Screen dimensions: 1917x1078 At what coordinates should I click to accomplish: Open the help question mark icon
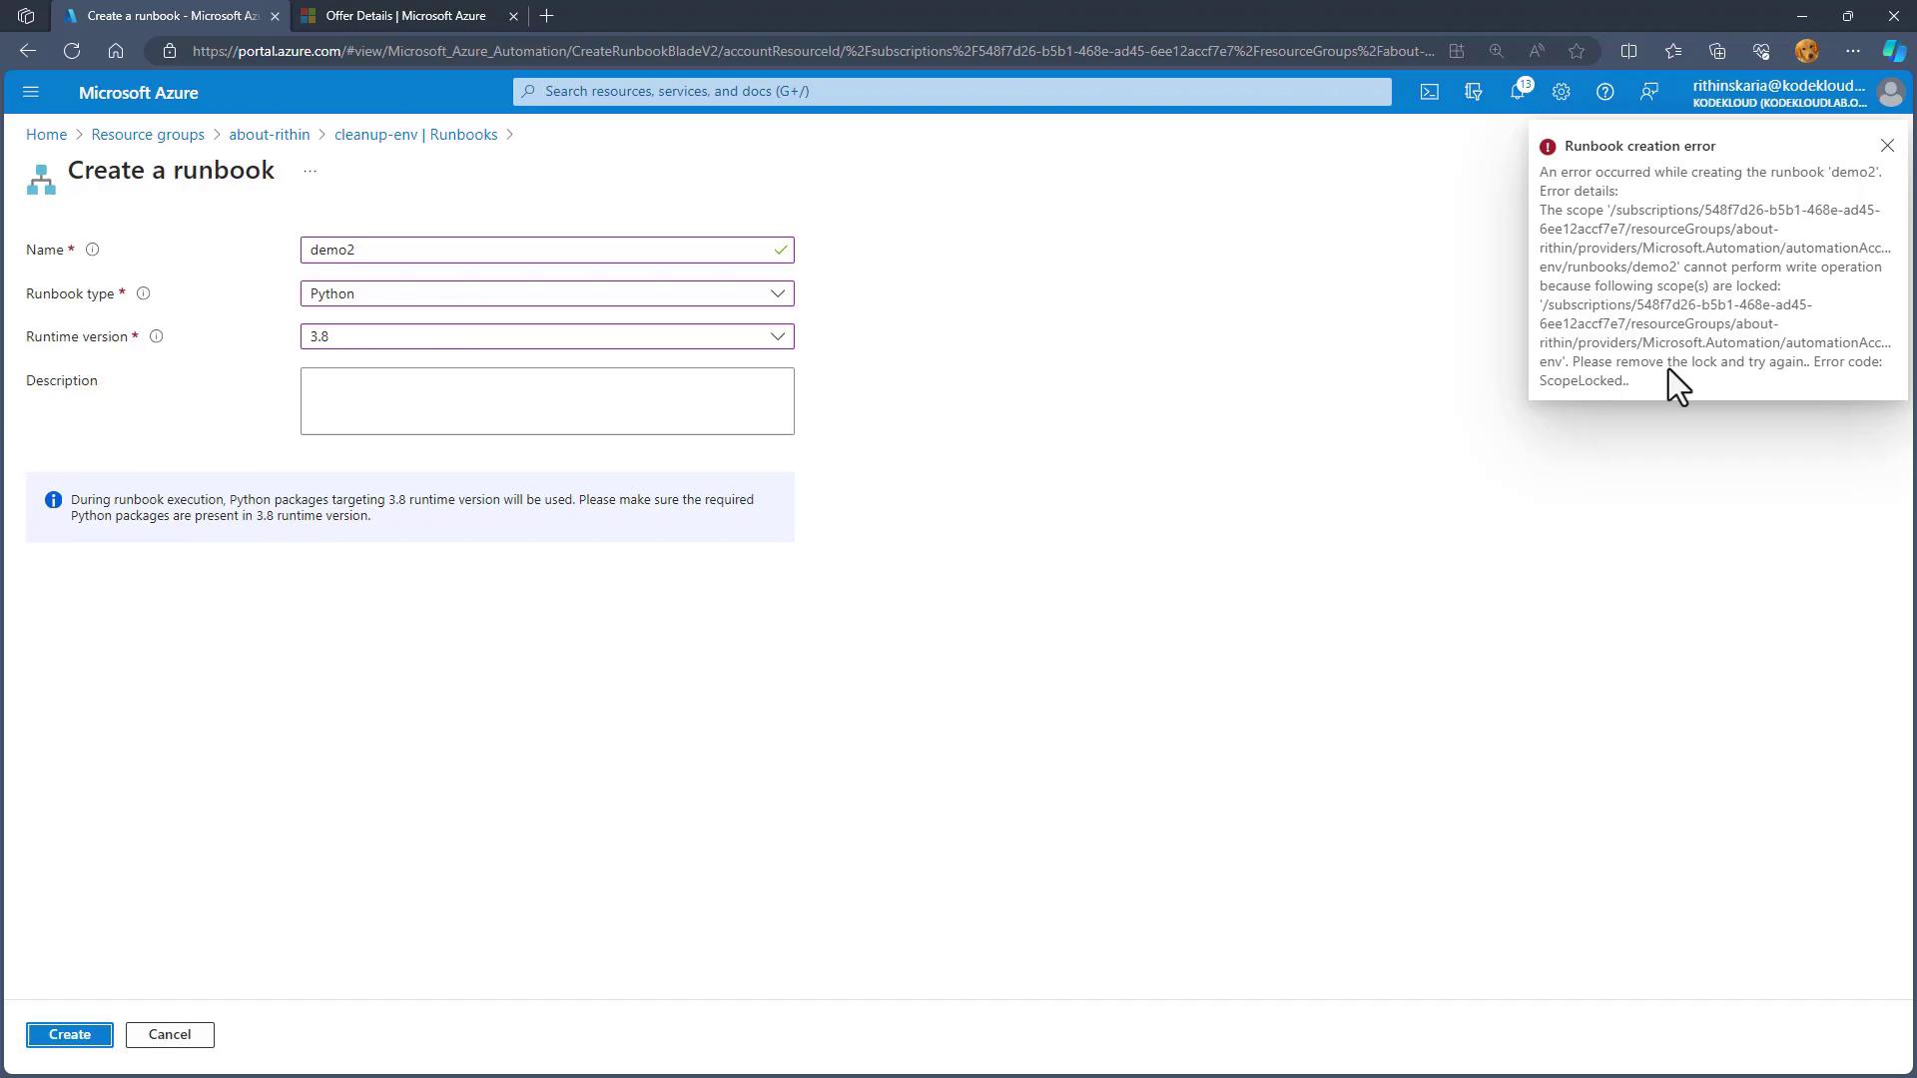1604,92
